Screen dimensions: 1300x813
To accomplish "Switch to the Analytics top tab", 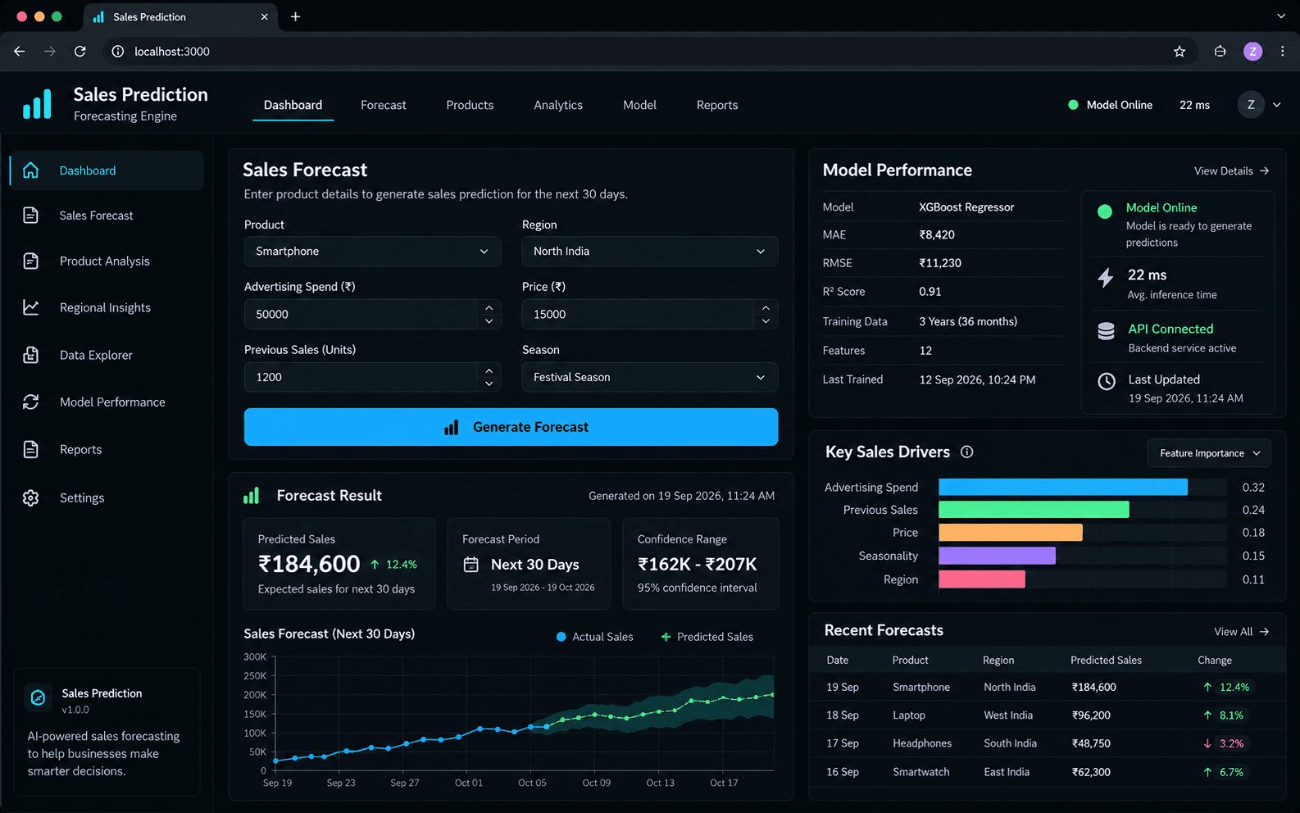I will point(558,105).
